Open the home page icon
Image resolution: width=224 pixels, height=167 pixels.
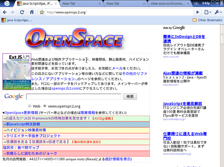(32, 12)
